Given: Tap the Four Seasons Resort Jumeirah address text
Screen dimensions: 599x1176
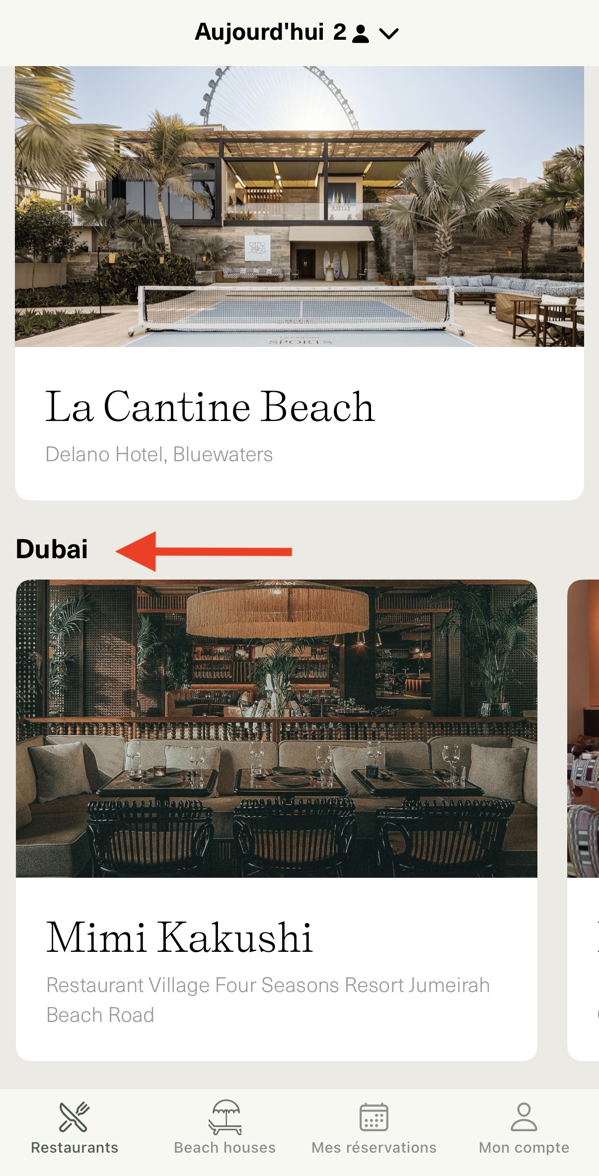Looking at the screenshot, I should 268,1000.
